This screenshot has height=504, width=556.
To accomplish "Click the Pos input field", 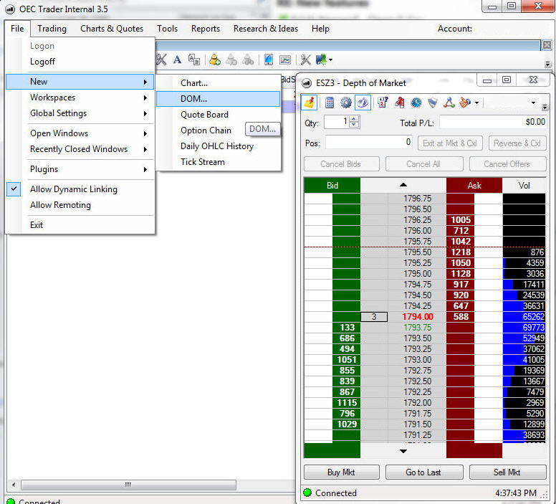I will 369,143.
